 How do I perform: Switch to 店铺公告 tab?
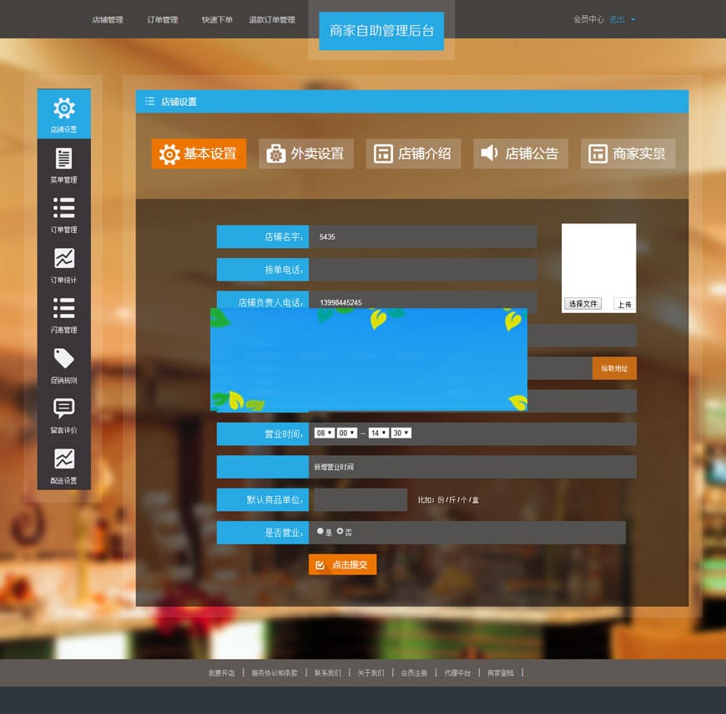tap(521, 154)
